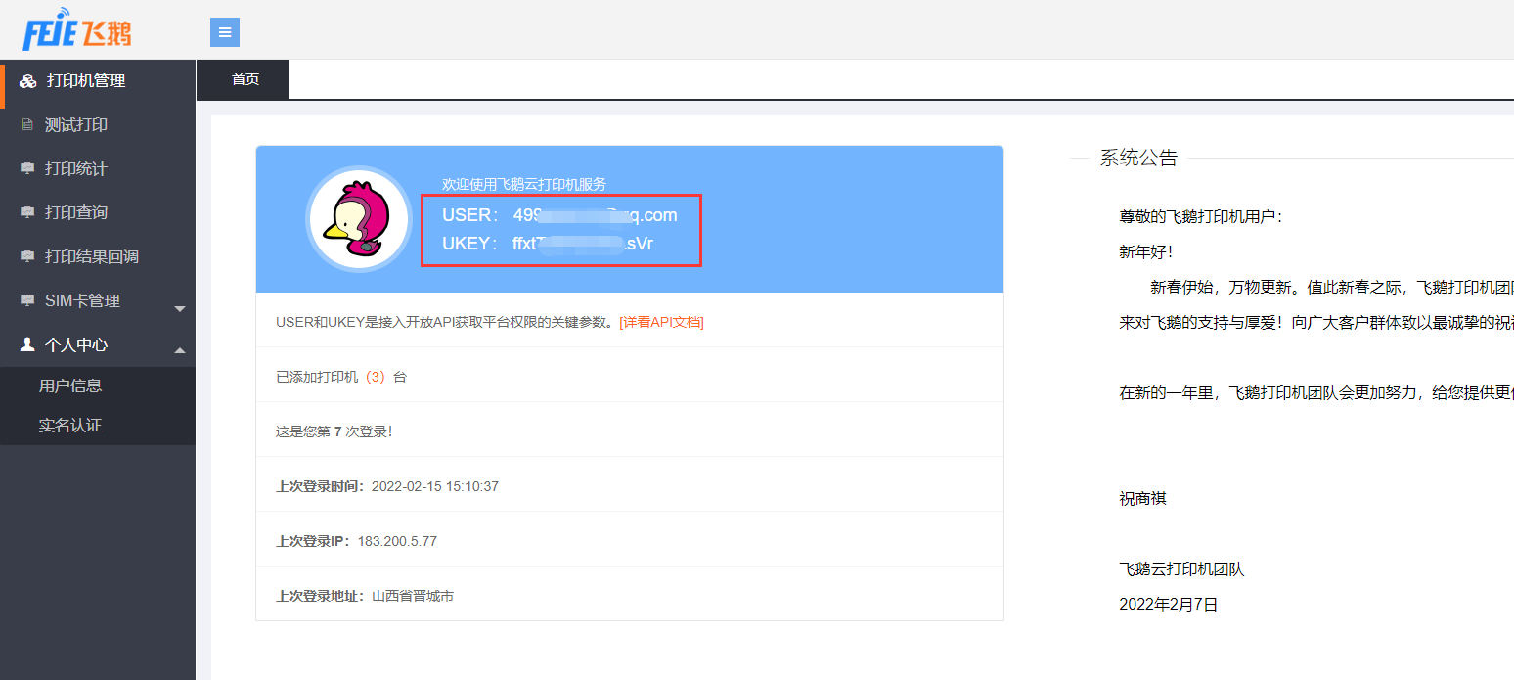Expand the SIM卡管理 dropdown arrow
The image size is (1514, 680).
tap(180, 309)
